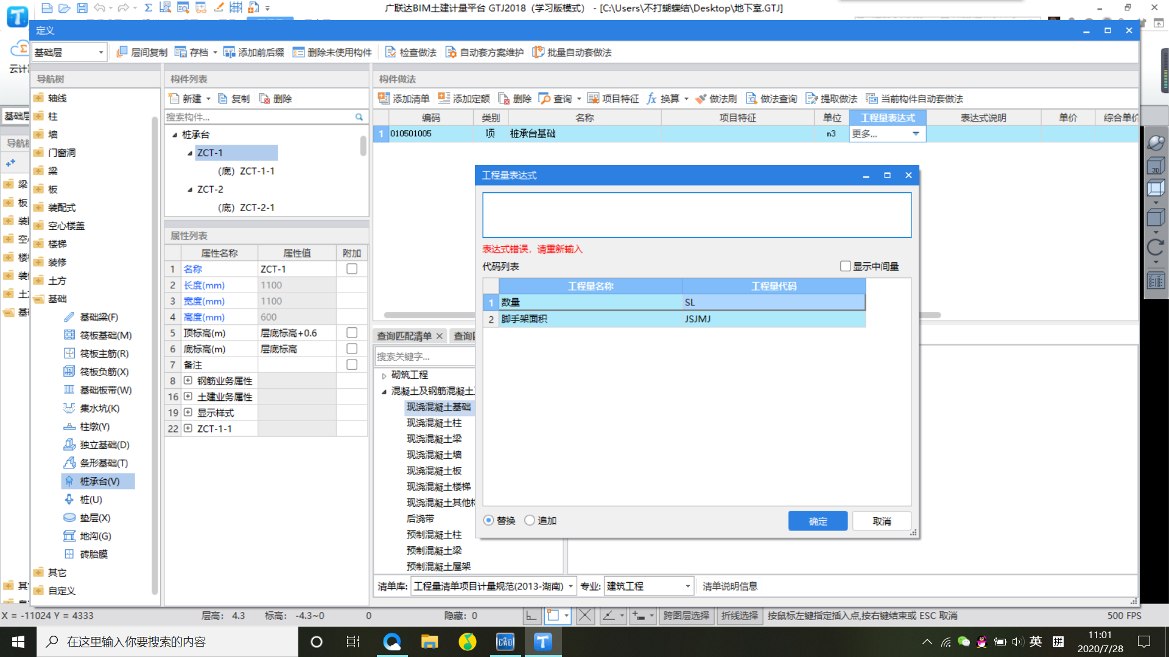Click 项目特征 toolbar item
This screenshot has height=657, width=1169.
613,99
